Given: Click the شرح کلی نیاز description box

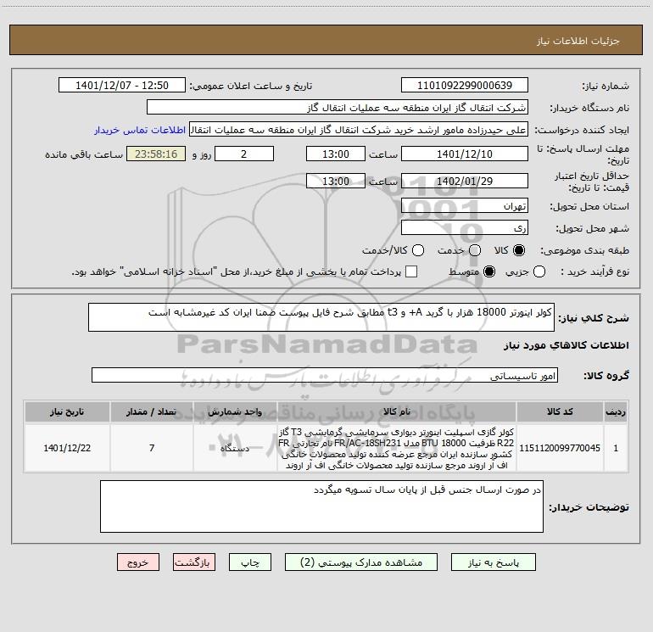Looking at the screenshot, I should click(321, 317).
